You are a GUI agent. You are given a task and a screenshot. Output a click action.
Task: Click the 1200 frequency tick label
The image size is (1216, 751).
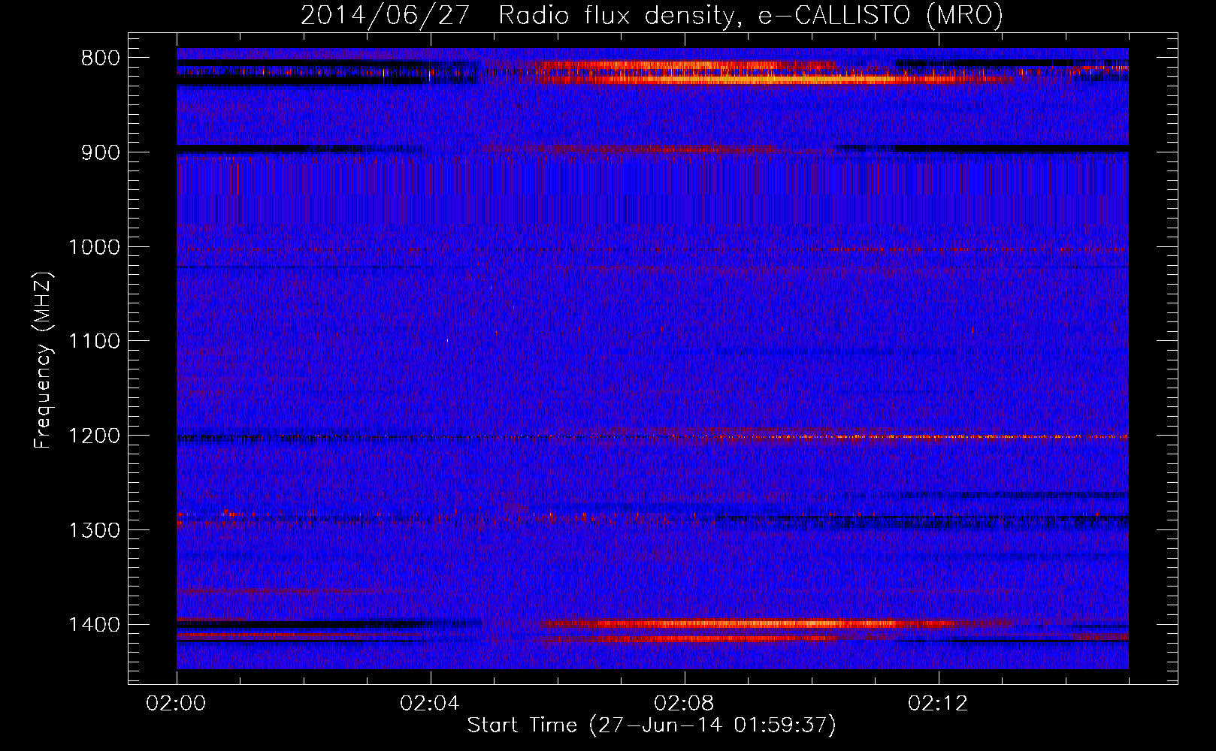pyautogui.click(x=94, y=436)
